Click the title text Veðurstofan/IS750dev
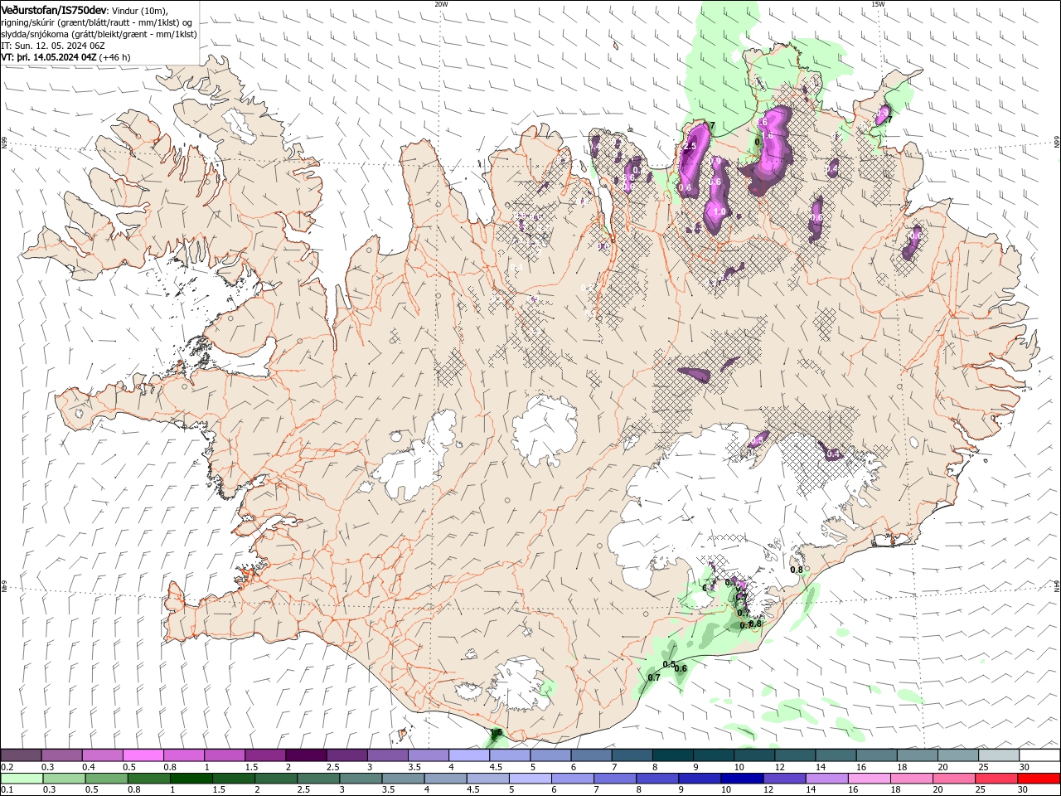This screenshot has width=1061, height=796. click(54, 9)
